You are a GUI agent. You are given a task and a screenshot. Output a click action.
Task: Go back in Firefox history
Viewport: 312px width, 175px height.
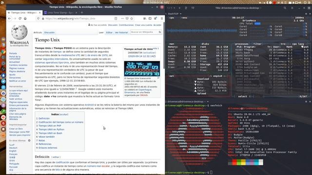(10, 18)
